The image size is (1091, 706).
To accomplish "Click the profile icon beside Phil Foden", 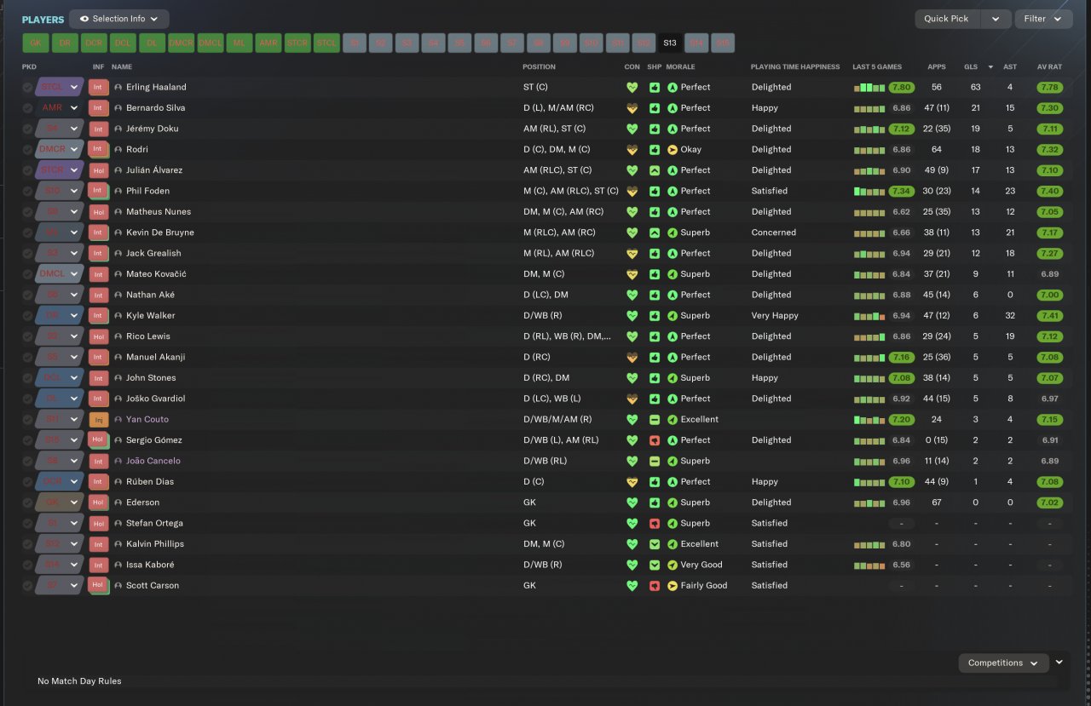I will [118, 192].
